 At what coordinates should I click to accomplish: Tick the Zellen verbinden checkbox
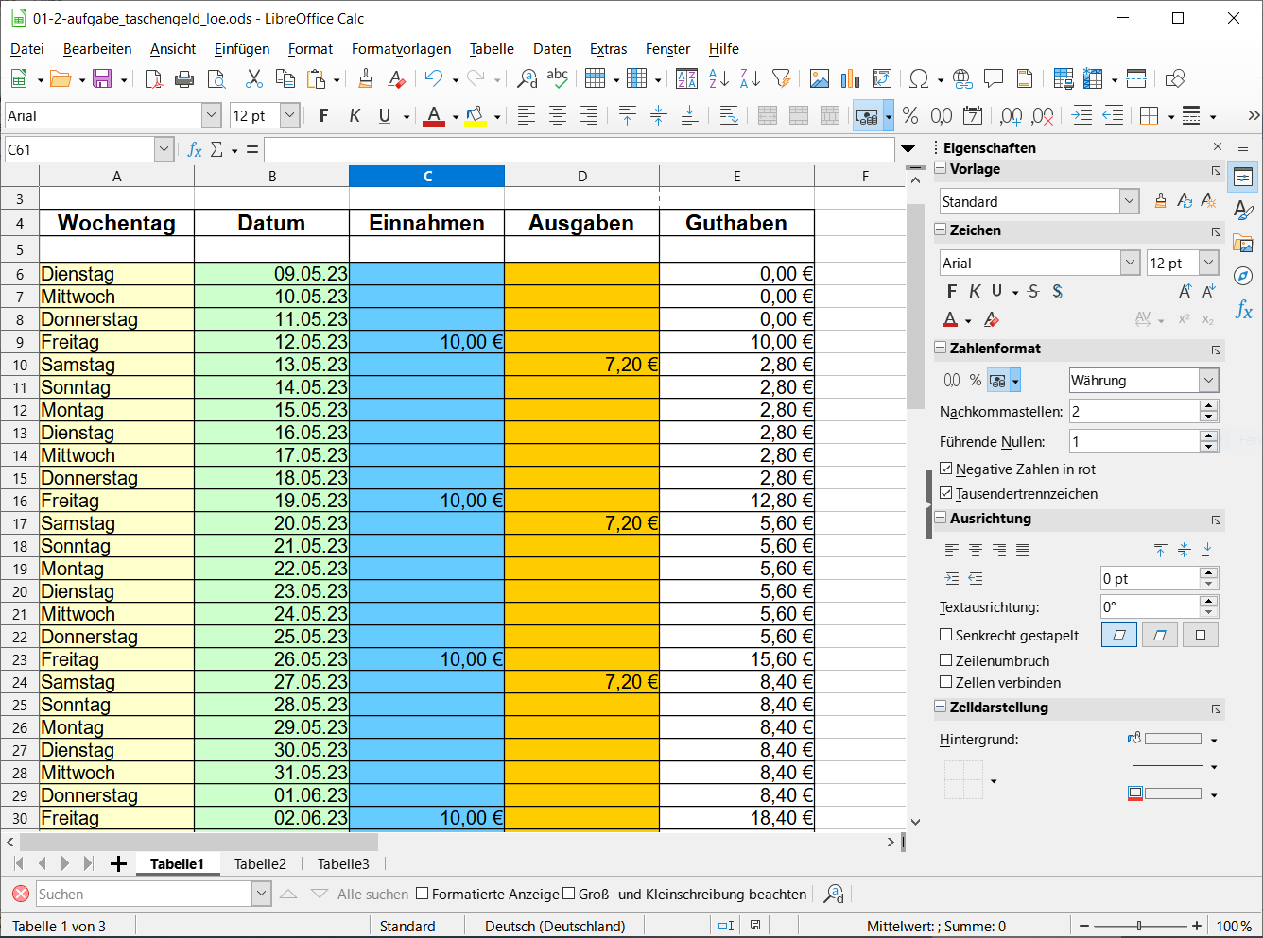[946, 682]
